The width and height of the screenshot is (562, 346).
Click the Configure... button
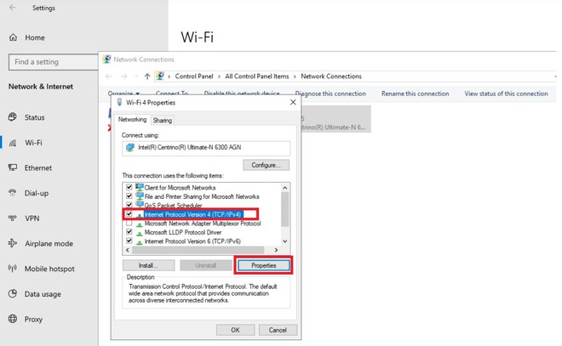(266, 165)
